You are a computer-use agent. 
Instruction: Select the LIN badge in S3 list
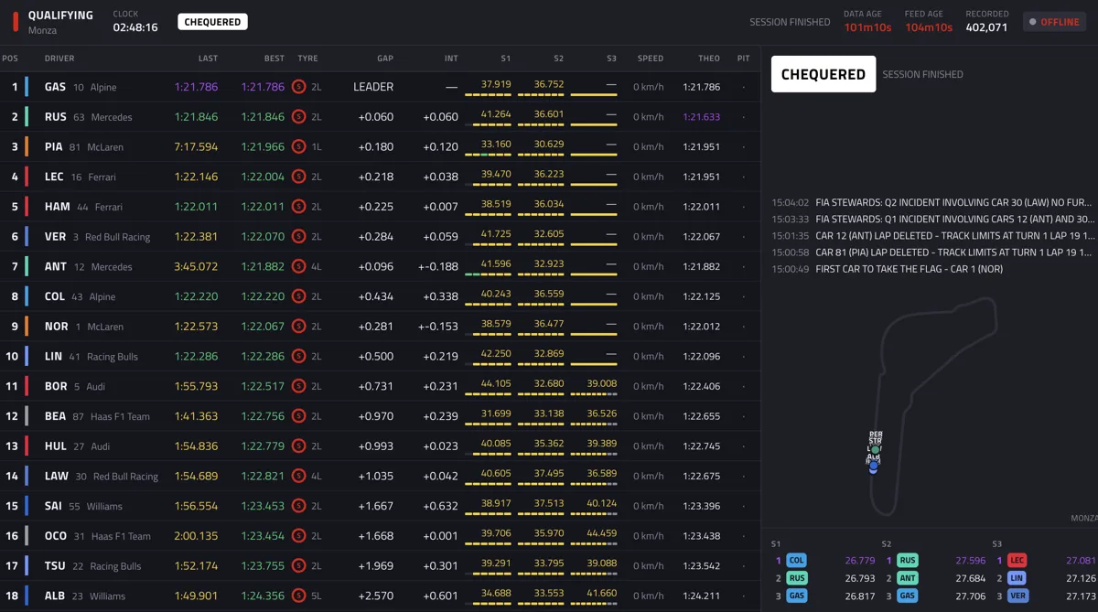pos(1017,578)
